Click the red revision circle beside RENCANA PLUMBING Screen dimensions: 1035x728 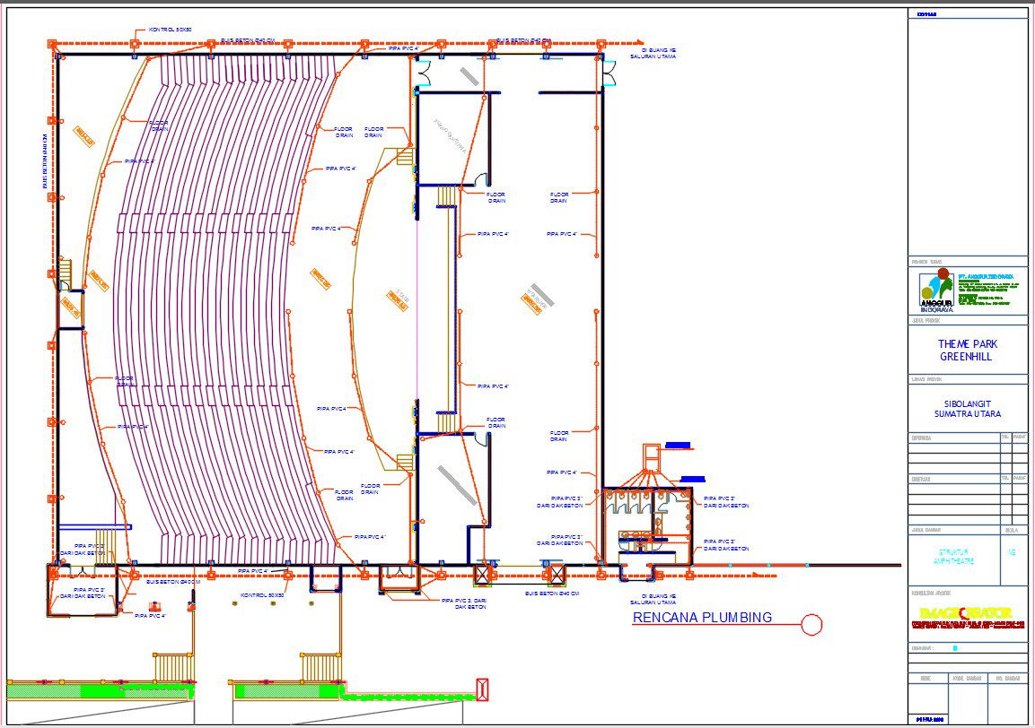click(812, 623)
